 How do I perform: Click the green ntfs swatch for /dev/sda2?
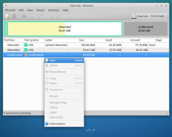tap(26, 50)
